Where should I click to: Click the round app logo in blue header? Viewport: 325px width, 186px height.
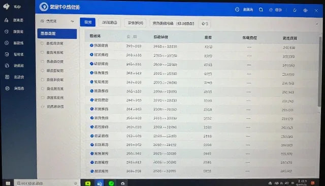pos(44,7)
